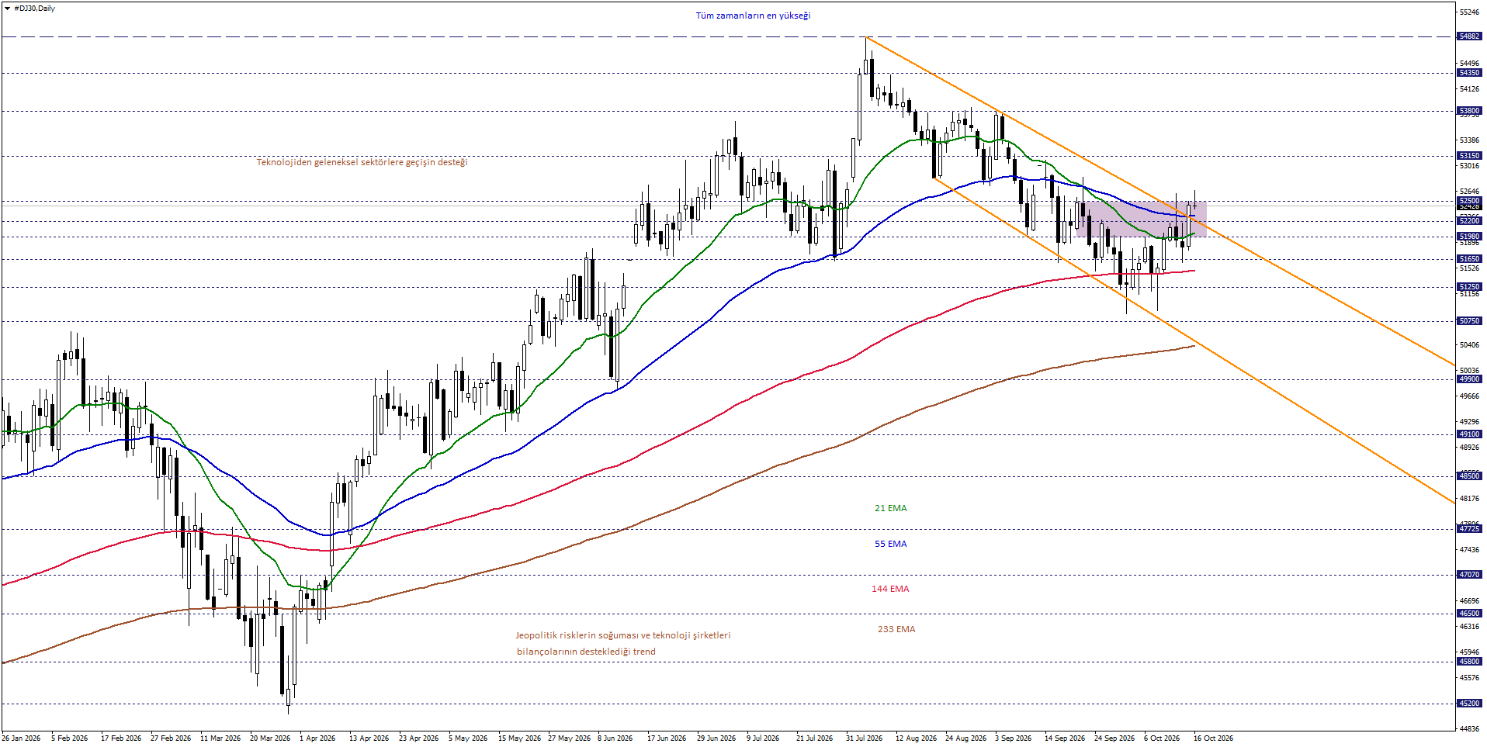The image size is (1487, 747).
Task: Click the '1 Apr 2026' date label
Action: (x=317, y=738)
